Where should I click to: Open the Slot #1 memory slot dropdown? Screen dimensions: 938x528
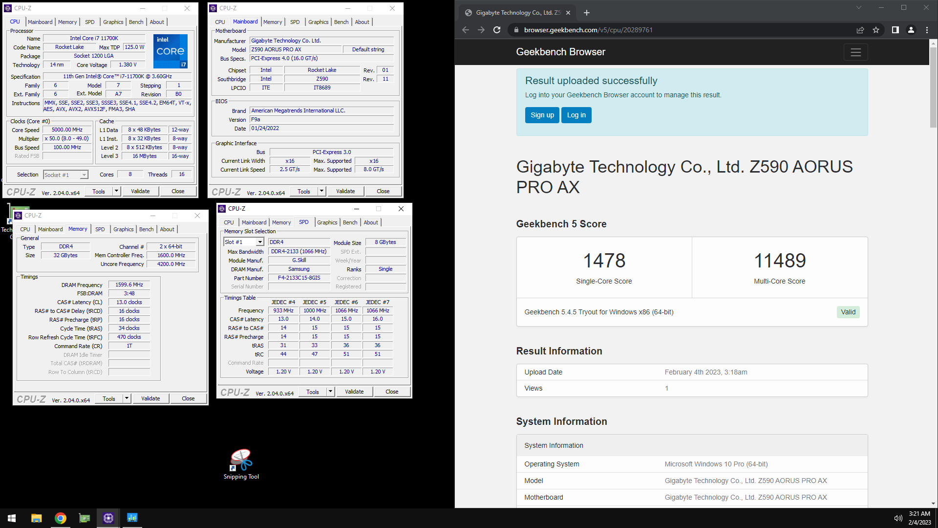point(244,242)
